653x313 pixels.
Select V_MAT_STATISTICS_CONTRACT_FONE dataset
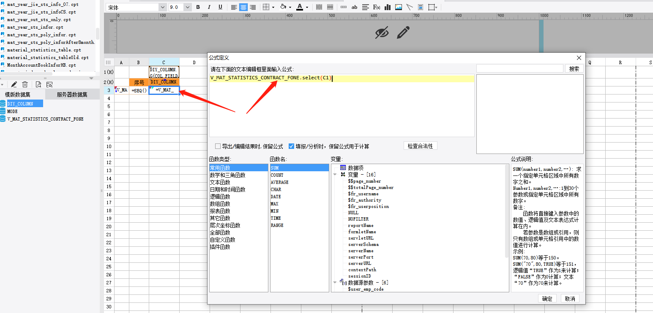click(x=45, y=119)
